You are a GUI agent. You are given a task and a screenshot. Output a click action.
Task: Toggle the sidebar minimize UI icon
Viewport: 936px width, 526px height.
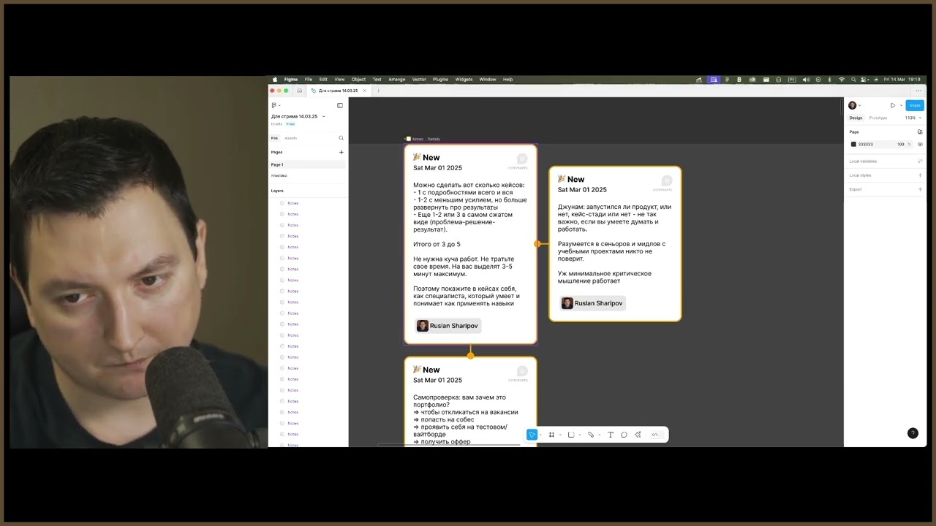pos(340,105)
